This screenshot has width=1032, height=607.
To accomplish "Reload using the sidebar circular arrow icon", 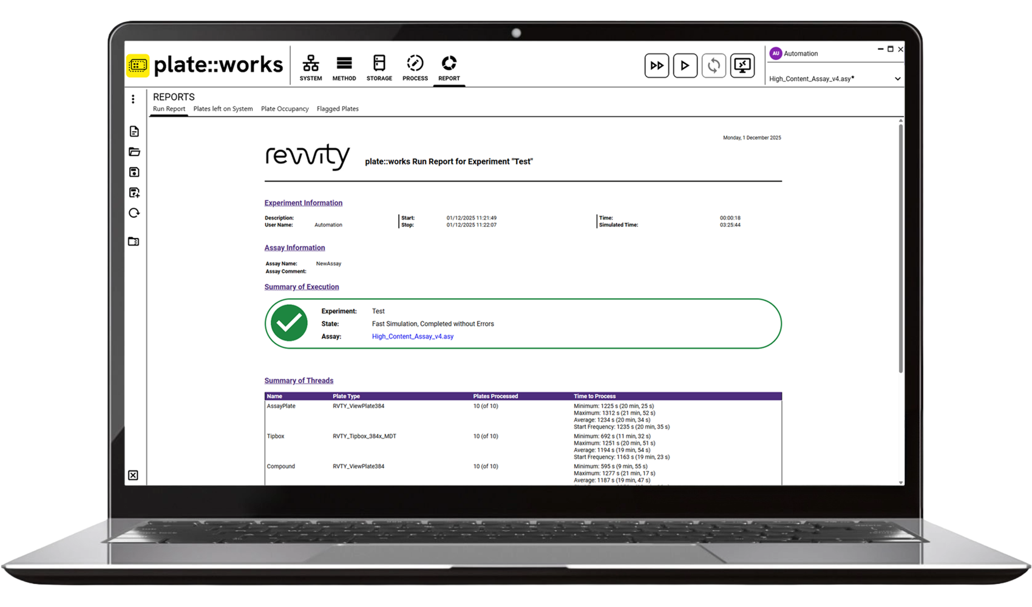I will [x=134, y=213].
